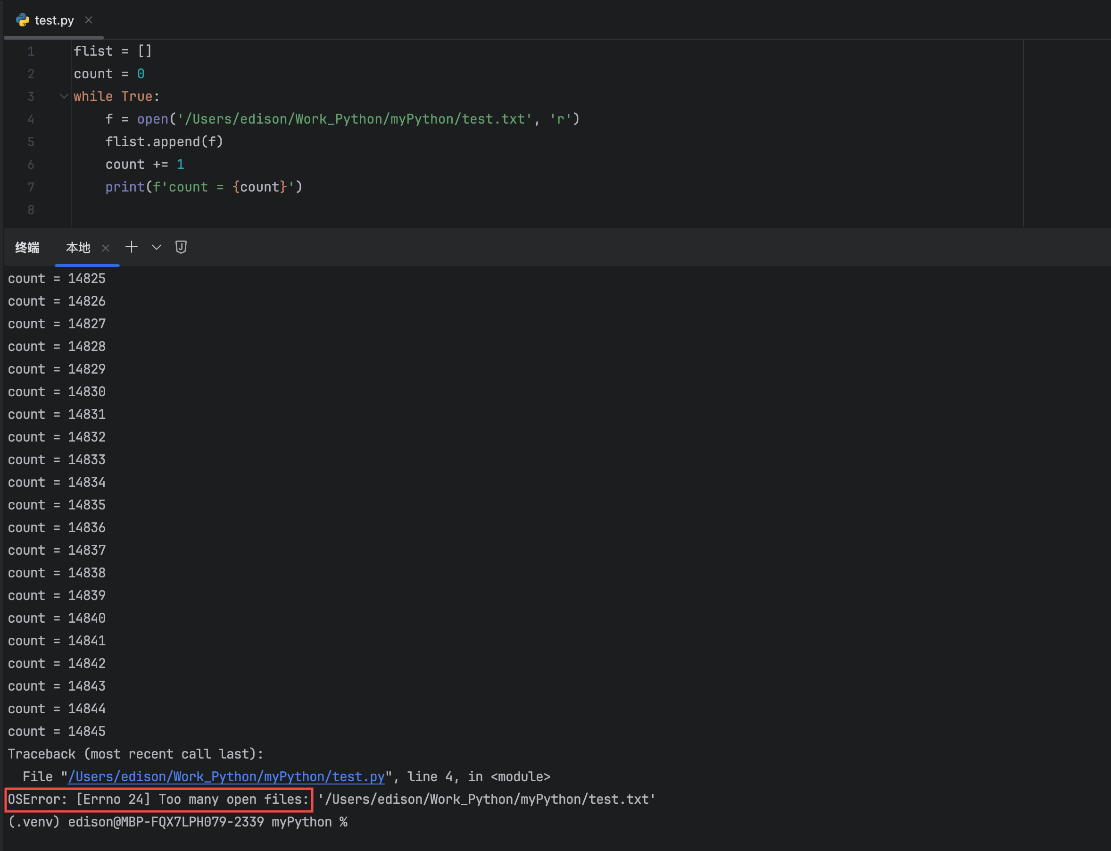Click line number 1 in editor gutter
This screenshot has height=851, width=1111.
coord(31,51)
